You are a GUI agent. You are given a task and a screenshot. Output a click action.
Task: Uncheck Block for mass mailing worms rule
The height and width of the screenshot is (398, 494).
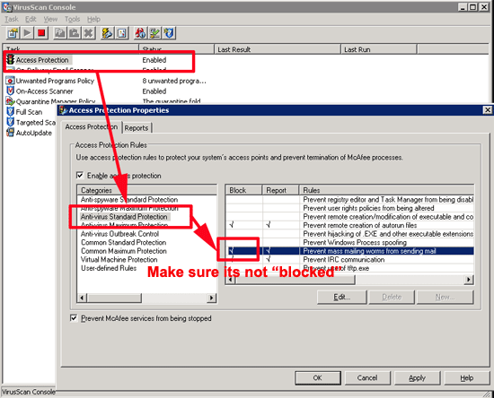233,251
